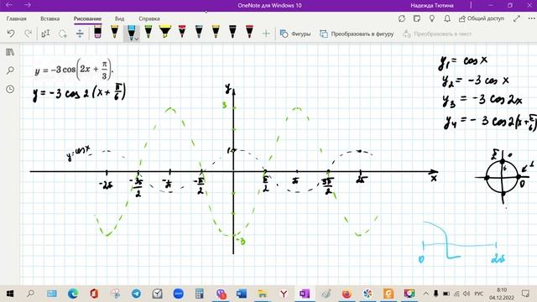Launch Microsoft Edge from the taskbar

tap(73, 294)
